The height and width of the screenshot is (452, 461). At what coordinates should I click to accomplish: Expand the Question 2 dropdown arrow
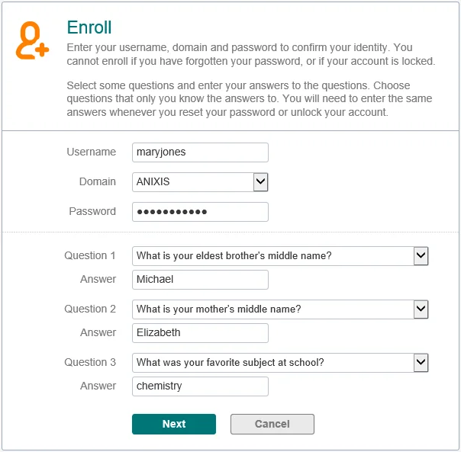421,309
